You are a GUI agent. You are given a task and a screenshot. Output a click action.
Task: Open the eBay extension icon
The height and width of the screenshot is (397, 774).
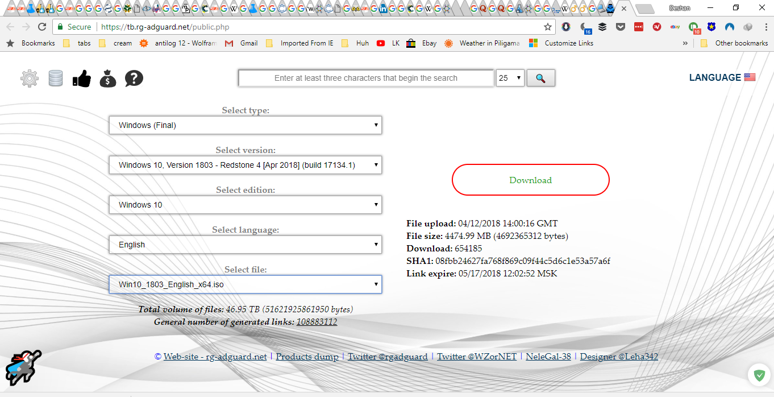675,27
